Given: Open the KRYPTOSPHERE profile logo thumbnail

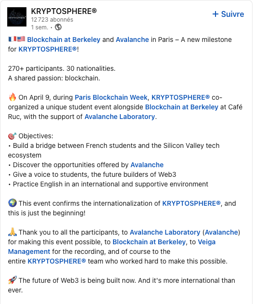Looking at the screenshot, I should [x=17, y=17].
